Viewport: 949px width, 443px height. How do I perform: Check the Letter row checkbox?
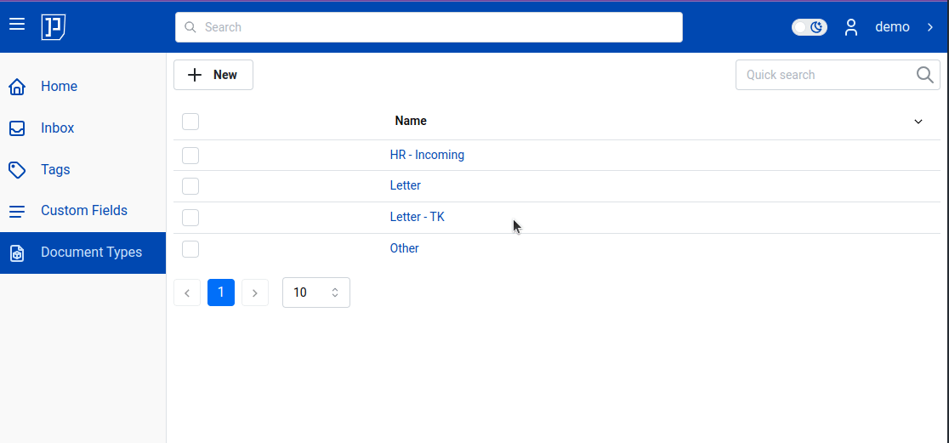coord(190,186)
